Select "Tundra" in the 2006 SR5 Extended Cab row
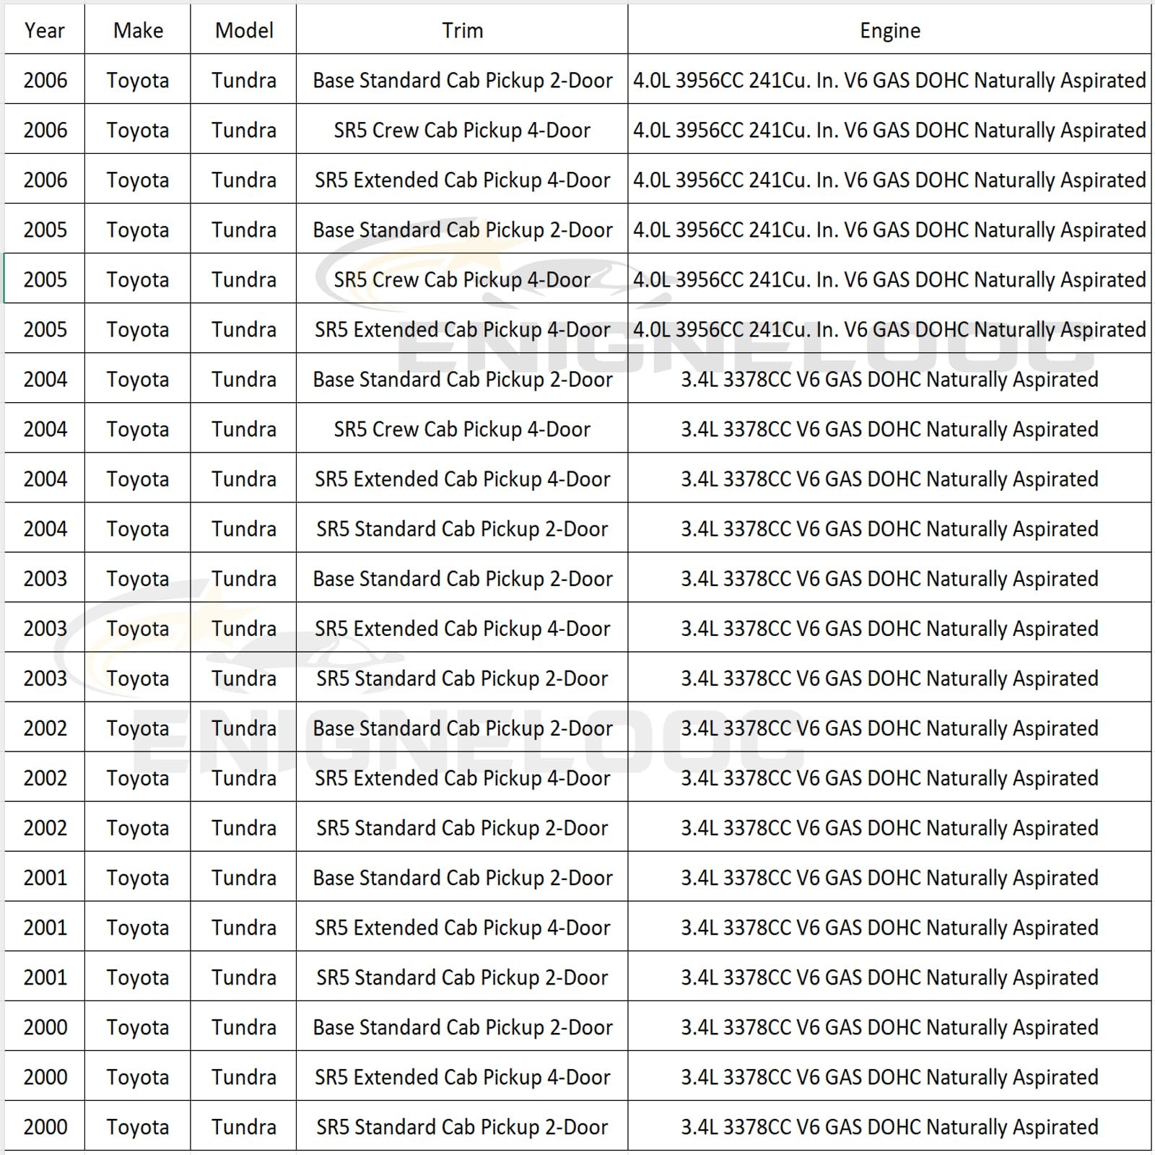Image resolution: width=1155 pixels, height=1155 pixels. coord(244,179)
